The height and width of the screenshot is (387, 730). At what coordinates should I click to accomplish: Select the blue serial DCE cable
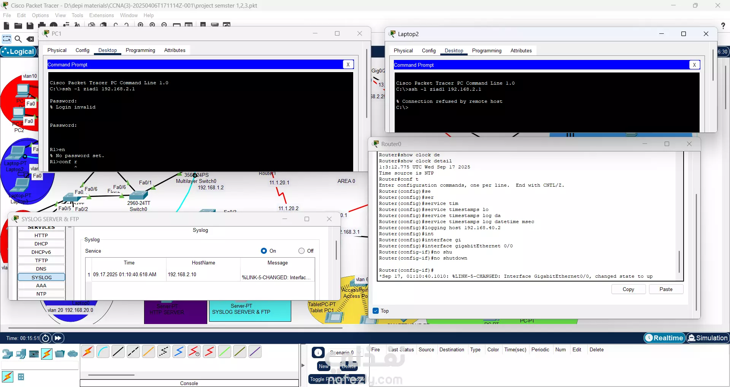pyautogui.click(x=179, y=352)
